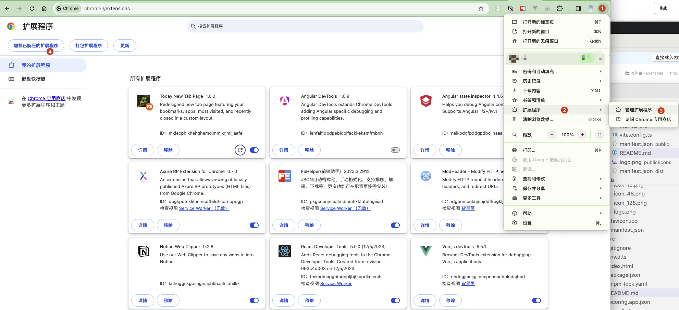Screen dimensions: 679x310
Task: Click the 搜索扩展程序 search field
Action: coord(305,26)
